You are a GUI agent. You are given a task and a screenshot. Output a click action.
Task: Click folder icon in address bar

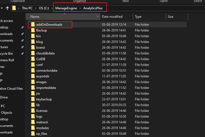point(14,8)
